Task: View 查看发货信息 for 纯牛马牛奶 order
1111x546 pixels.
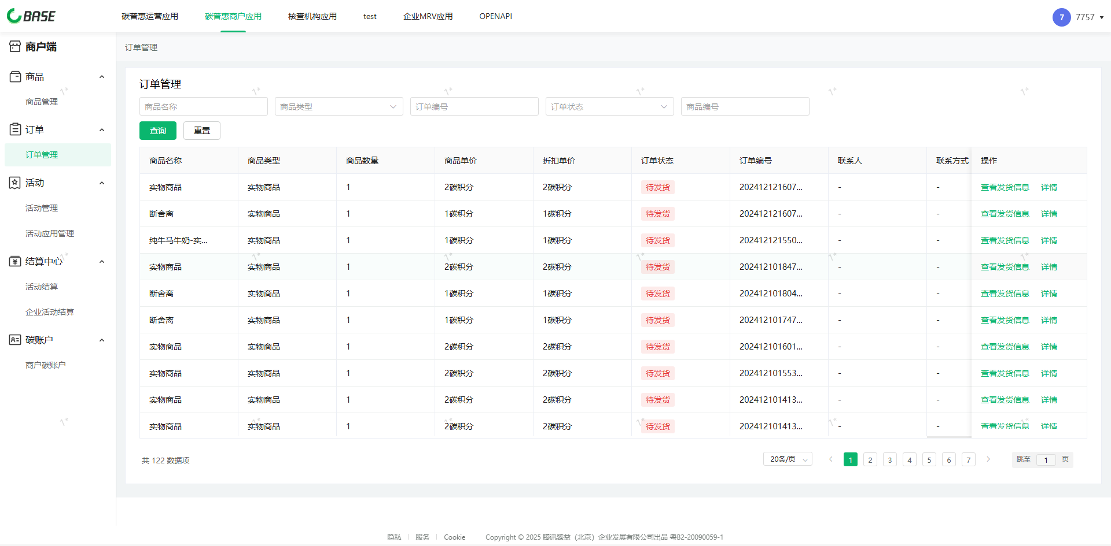Action: click(x=1005, y=240)
